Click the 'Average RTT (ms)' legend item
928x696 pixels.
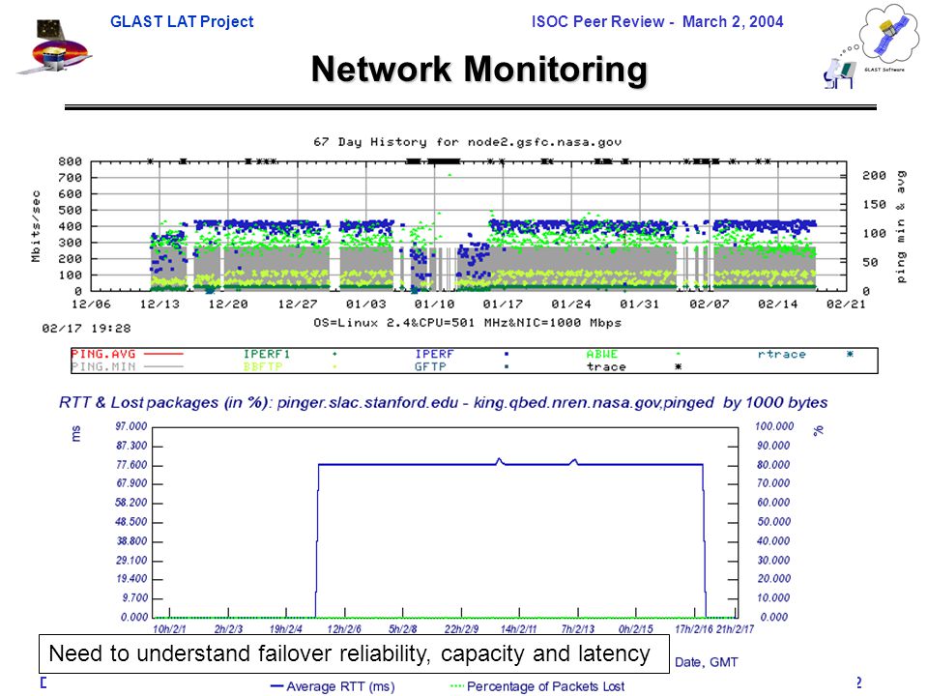point(333,686)
